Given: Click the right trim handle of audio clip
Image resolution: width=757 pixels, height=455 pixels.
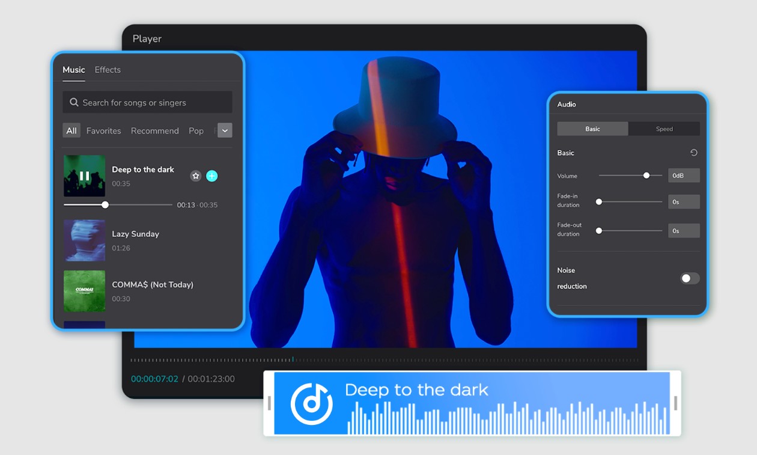Looking at the screenshot, I should pyautogui.click(x=676, y=403).
